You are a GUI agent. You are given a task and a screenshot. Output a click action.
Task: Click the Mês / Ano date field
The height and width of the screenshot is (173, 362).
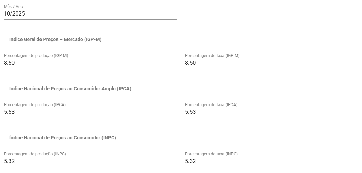(90, 14)
